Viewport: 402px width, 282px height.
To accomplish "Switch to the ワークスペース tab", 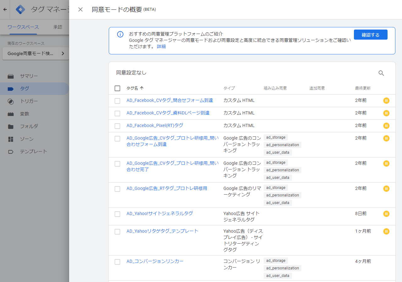I will tap(23, 27).
